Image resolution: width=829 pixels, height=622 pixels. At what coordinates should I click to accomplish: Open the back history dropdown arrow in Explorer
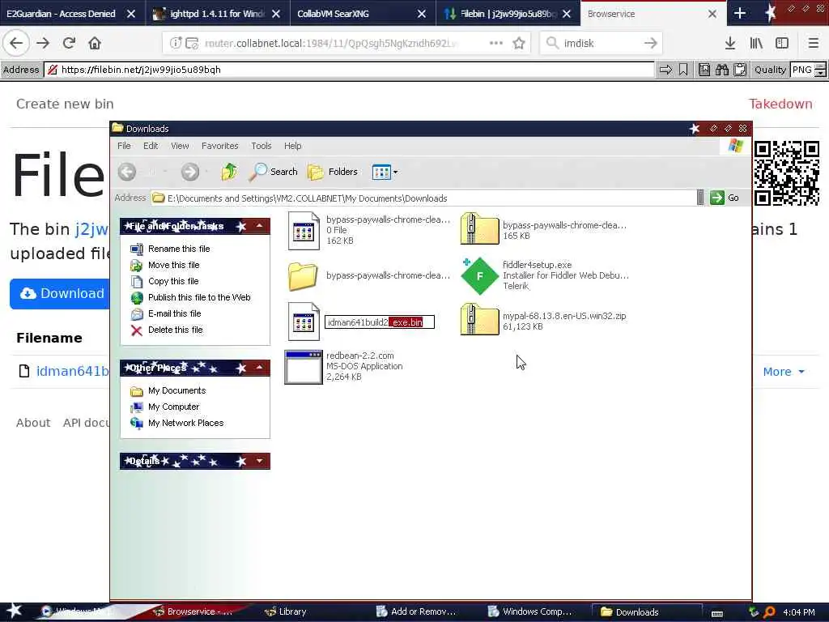click(165, 172)
